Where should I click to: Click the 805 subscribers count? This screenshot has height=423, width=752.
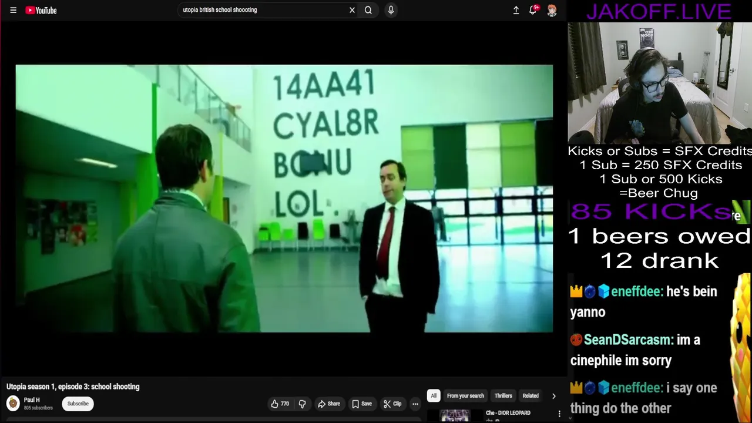point(38,408)
